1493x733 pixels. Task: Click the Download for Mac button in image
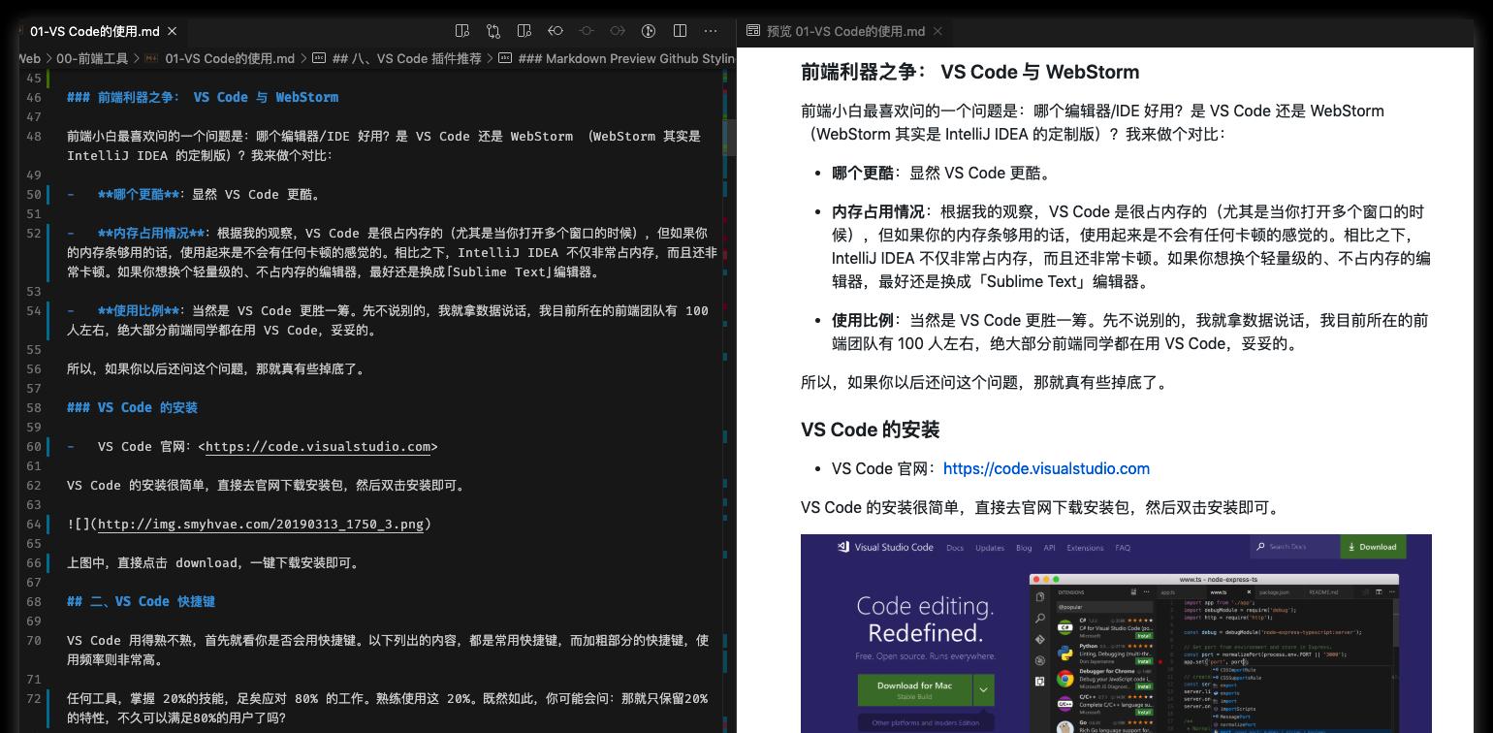pos(914,689)
